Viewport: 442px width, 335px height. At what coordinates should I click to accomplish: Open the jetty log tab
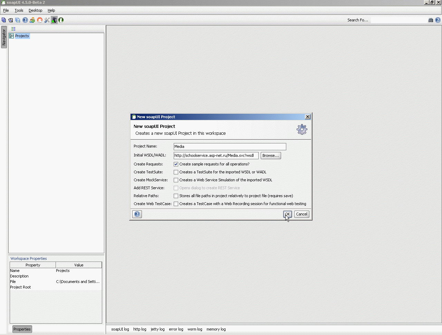158,329
